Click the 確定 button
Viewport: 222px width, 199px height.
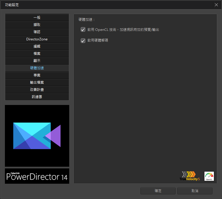(x=158, y=191)
